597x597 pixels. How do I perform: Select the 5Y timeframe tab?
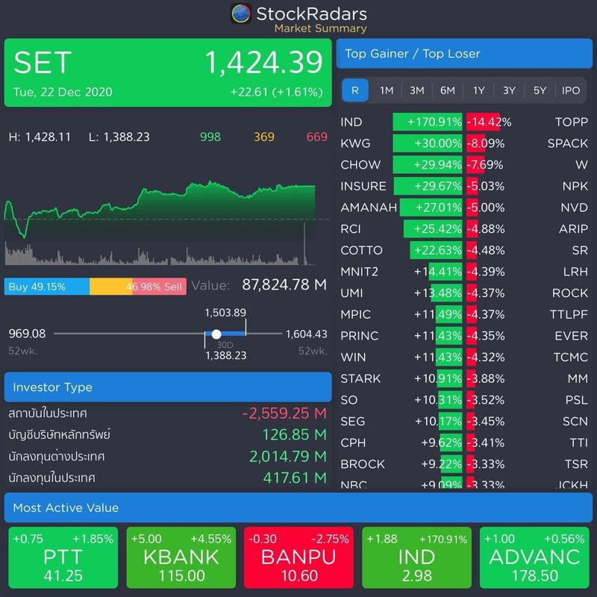(538, 90)
